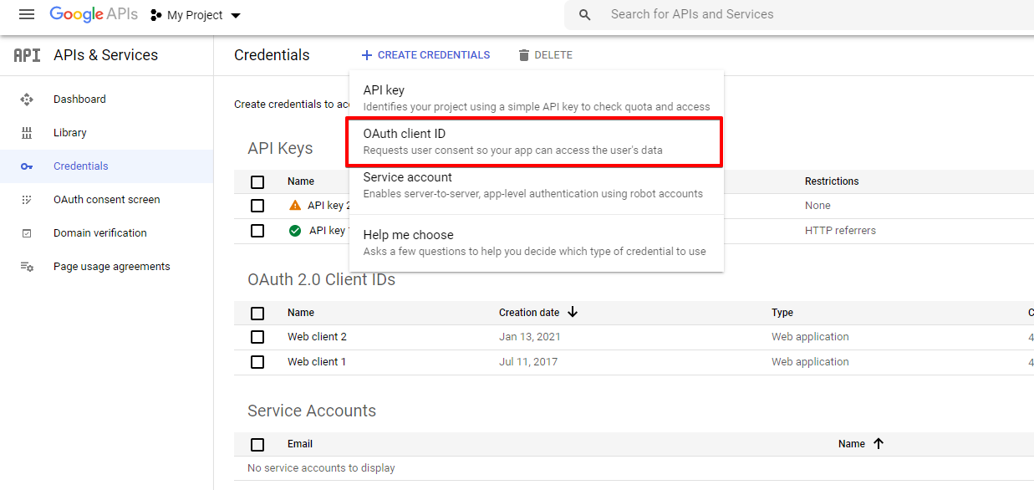This screenshot has height=490, width=1034.
Task: Click Web application type for Web client 2
Action: (810, 337)
